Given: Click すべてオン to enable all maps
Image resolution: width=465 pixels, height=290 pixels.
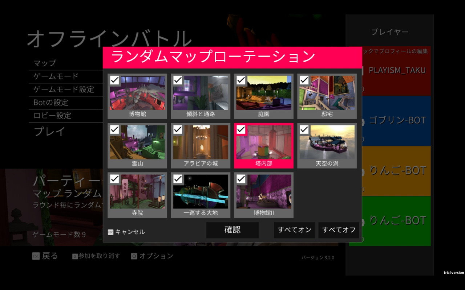Looking at the screenshot, I should [294, 230].
